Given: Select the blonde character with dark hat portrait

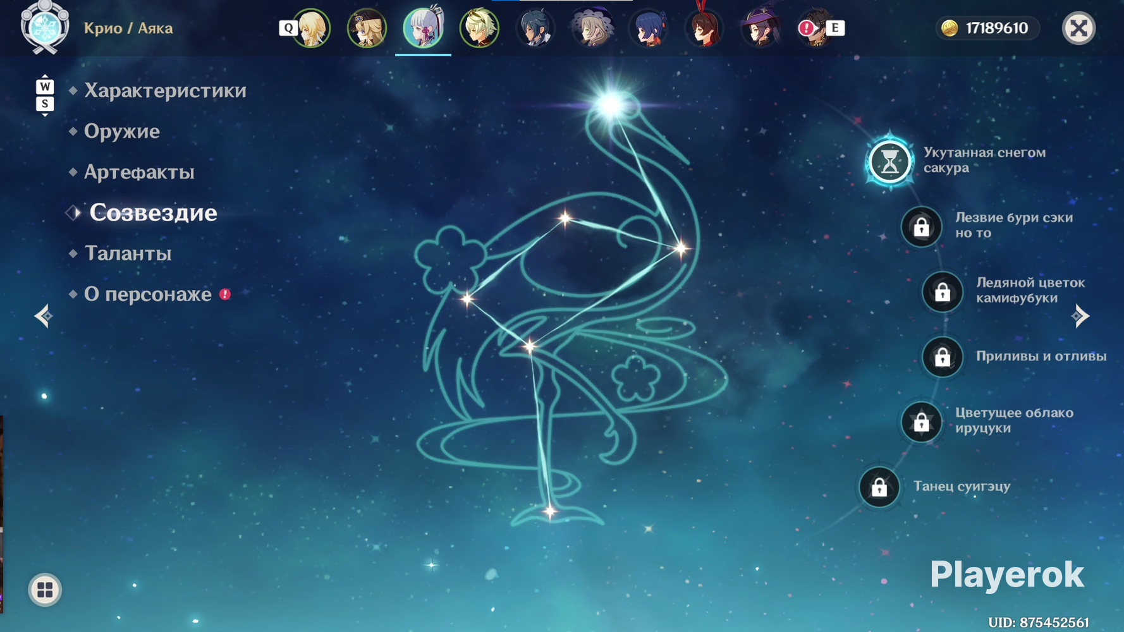Looking at the screenshot, I should [x=367, y=28].
